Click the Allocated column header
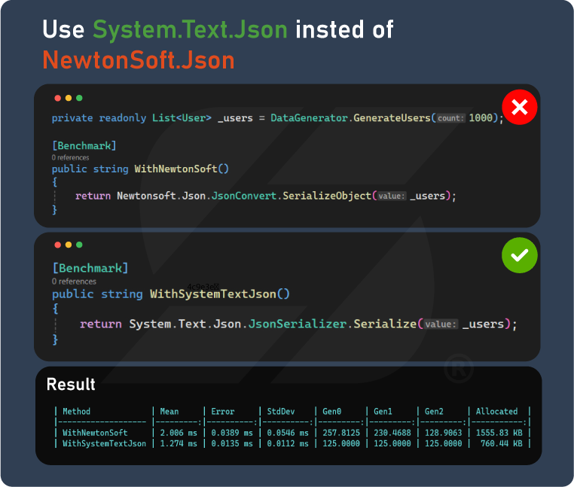Screen dimensions: 574x487 tap(496, 412)
